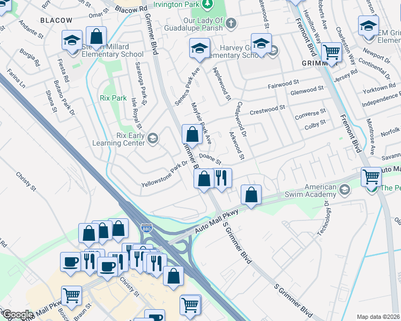Click the Interstate 880 highway shield
The image size is (401, 321).
click(x=146, y=228)
